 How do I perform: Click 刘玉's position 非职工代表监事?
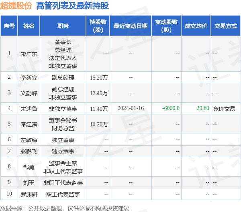coord(63,183)
